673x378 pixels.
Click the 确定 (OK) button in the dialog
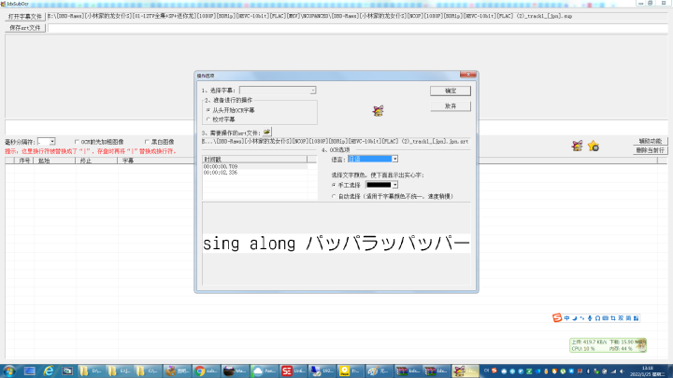coord(451,91)
